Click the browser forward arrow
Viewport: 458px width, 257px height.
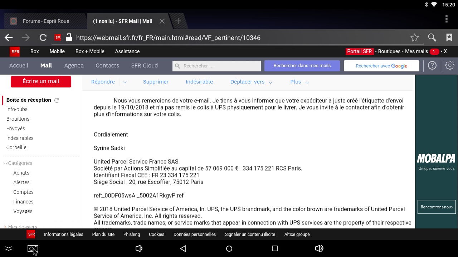(x=26, y=37)
